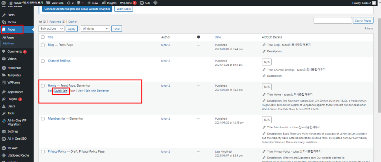Open Videos in the sidebar
Viewport: 381px width, 162px height.
tap(12, 58)
